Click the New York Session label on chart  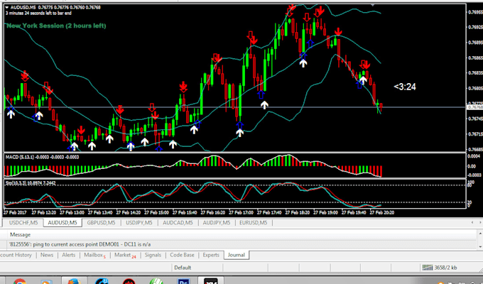click(56, 26)
